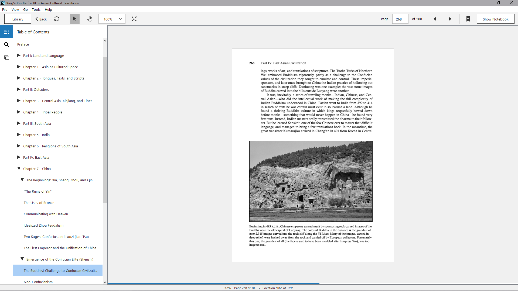The height and width of the screenshot is (291, 518).
Task: Click the page number input field
Action: pos(400,19)
